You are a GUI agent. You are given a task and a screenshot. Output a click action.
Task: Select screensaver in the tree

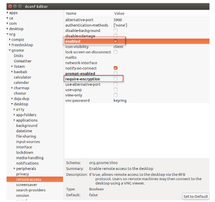click(27, 185)
